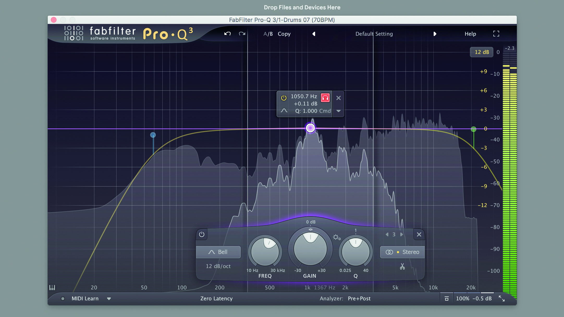Open the Help menu

click(470, 34)
